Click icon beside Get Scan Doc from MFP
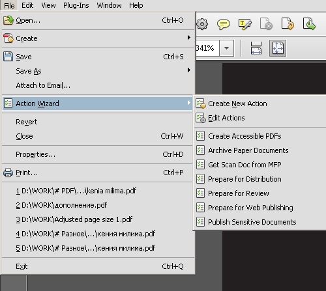Viewport: 326px width, 291px height. coord(200,165)
